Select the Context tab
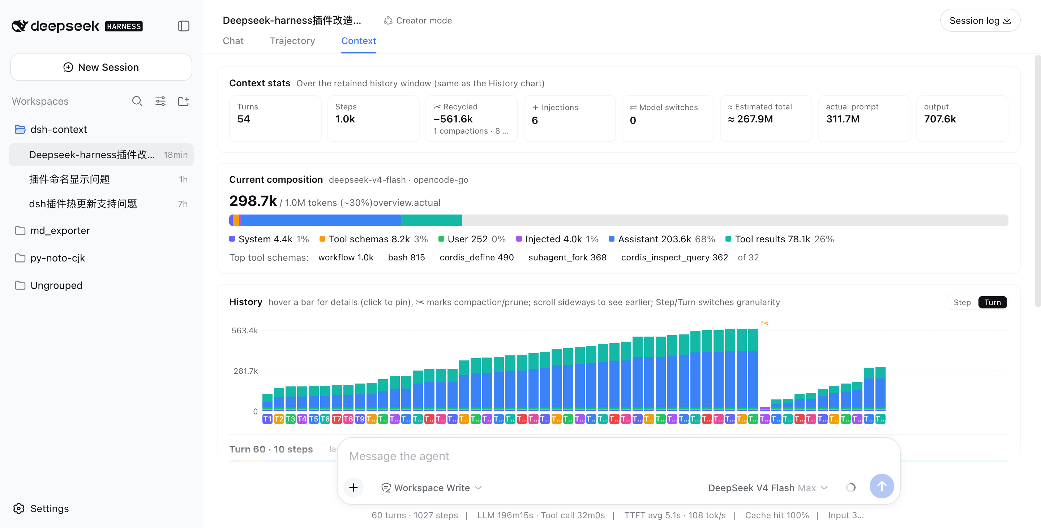 click(x=359, y=41)
